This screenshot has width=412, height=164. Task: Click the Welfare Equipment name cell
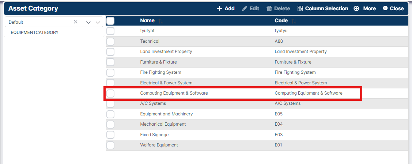[x=159, y=145]
